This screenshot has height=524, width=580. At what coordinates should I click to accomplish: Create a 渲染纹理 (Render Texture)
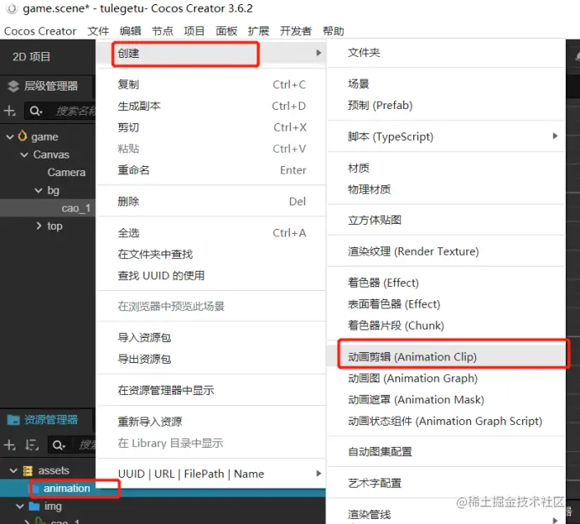[x=446, y=252]
